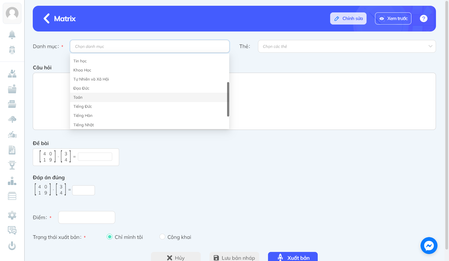Click inside the Câu hỏi question text area
The height and width of the screenshot is (261, 449).
tap(234, 101)
